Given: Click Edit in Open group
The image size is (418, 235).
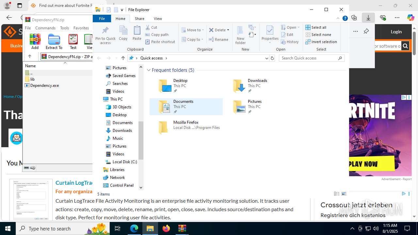Looking at the screenshot, I should [x=287, y=35].
